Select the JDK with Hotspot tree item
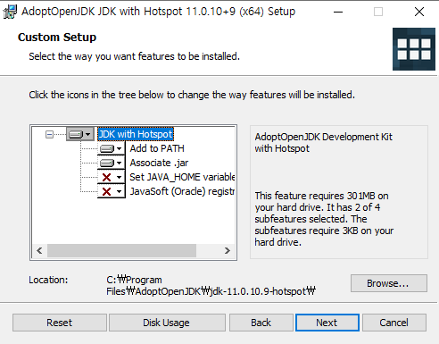The image size is (439, 344). (136, 134)
